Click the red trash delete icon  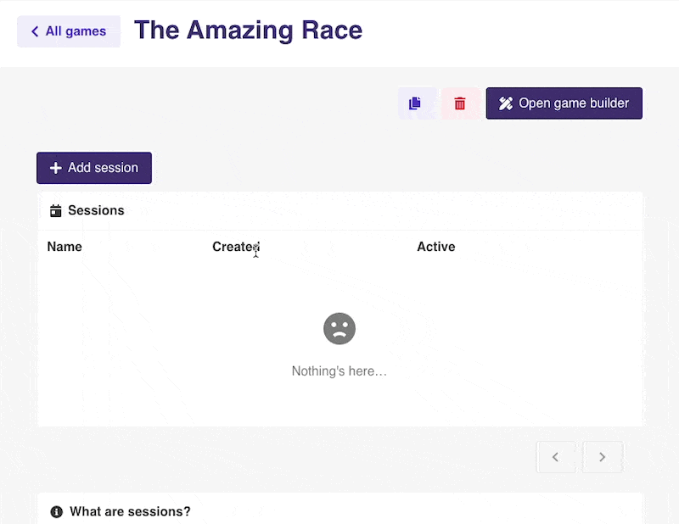460,103
